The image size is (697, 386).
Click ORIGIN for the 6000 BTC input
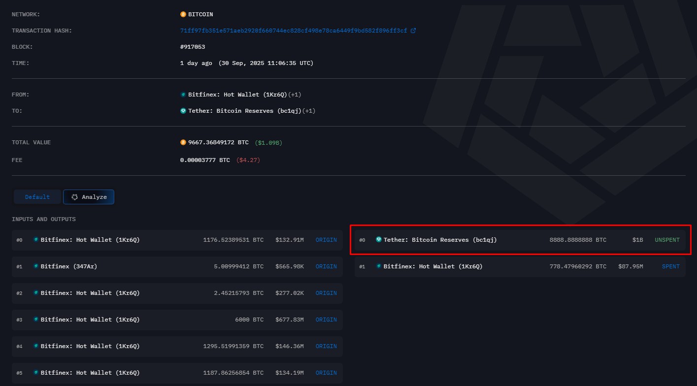326,320
